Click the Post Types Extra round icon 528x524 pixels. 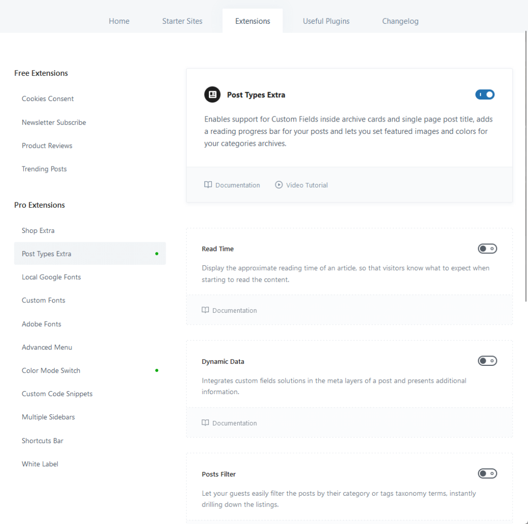click(212, 95)
